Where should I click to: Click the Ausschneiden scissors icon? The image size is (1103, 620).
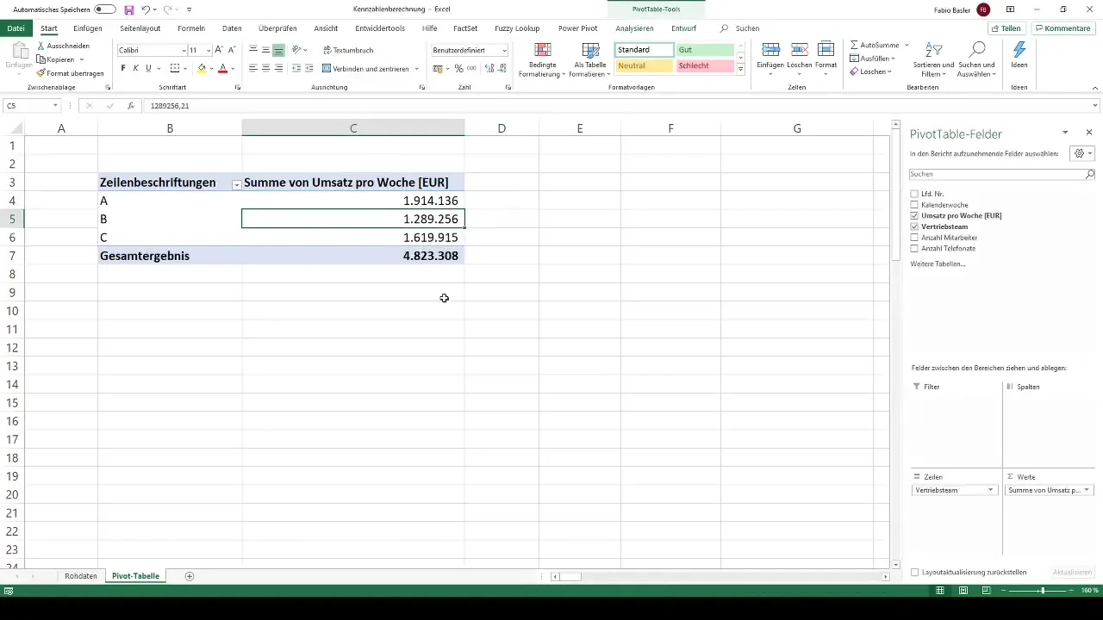pos(41,46)
